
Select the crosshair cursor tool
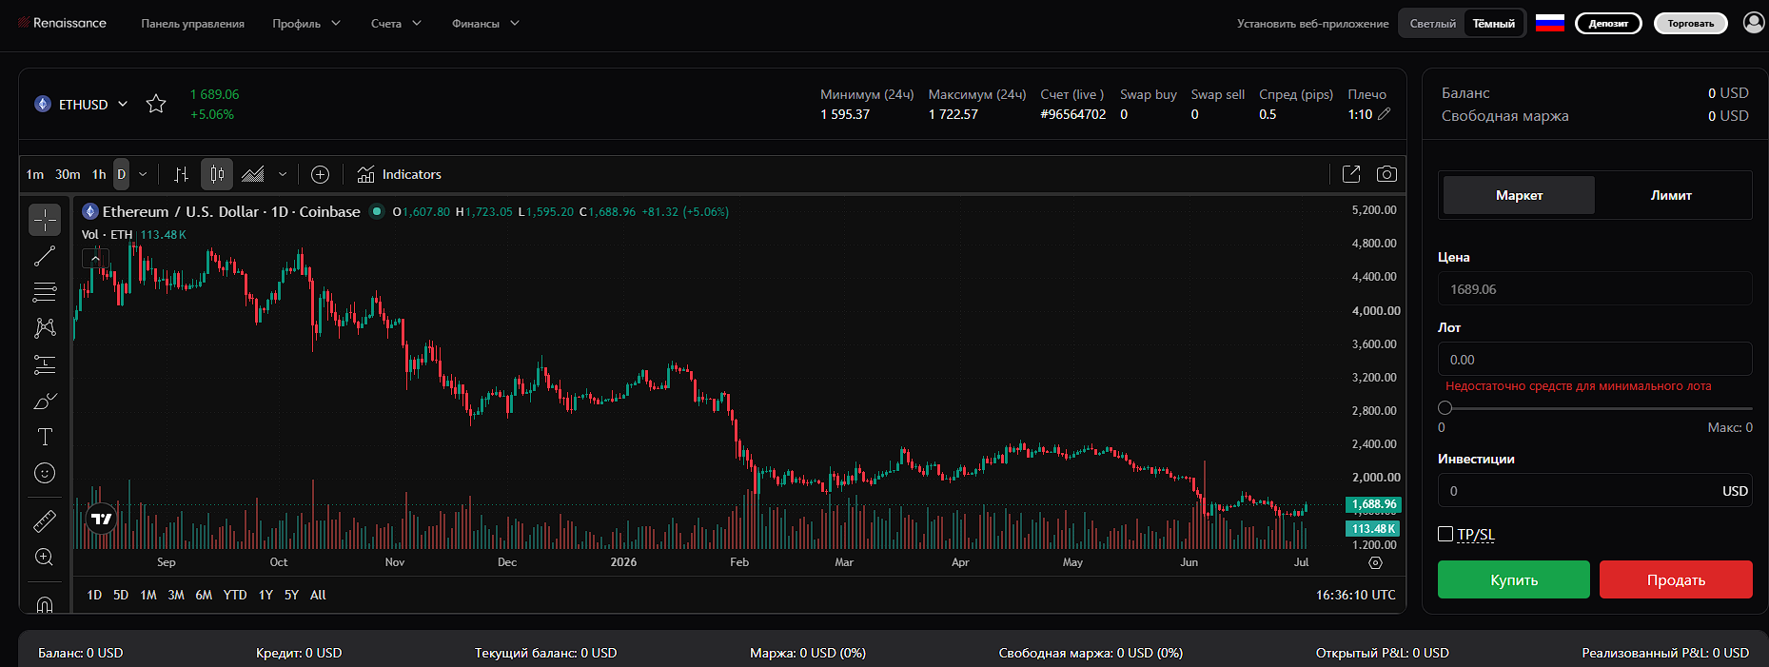[x=45, y=220]
